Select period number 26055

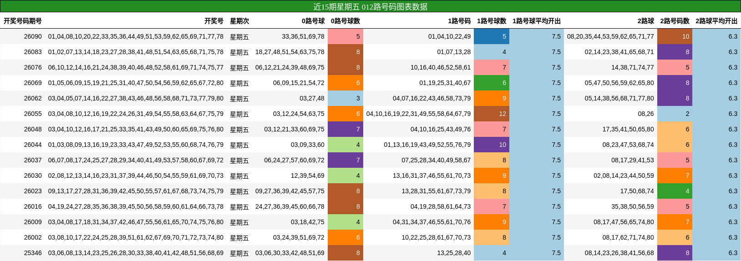tap(33, 114)
